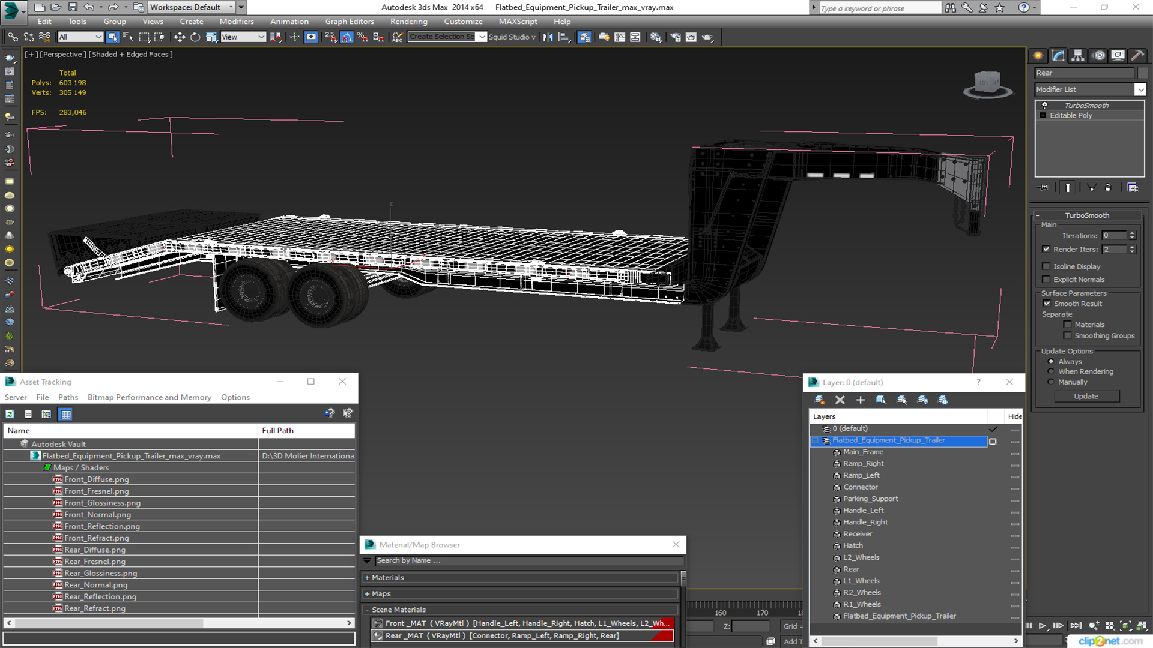Collapse the TurboSmooth rollout header
This screenshot has height=648, width=1153.
point(1088,215)
